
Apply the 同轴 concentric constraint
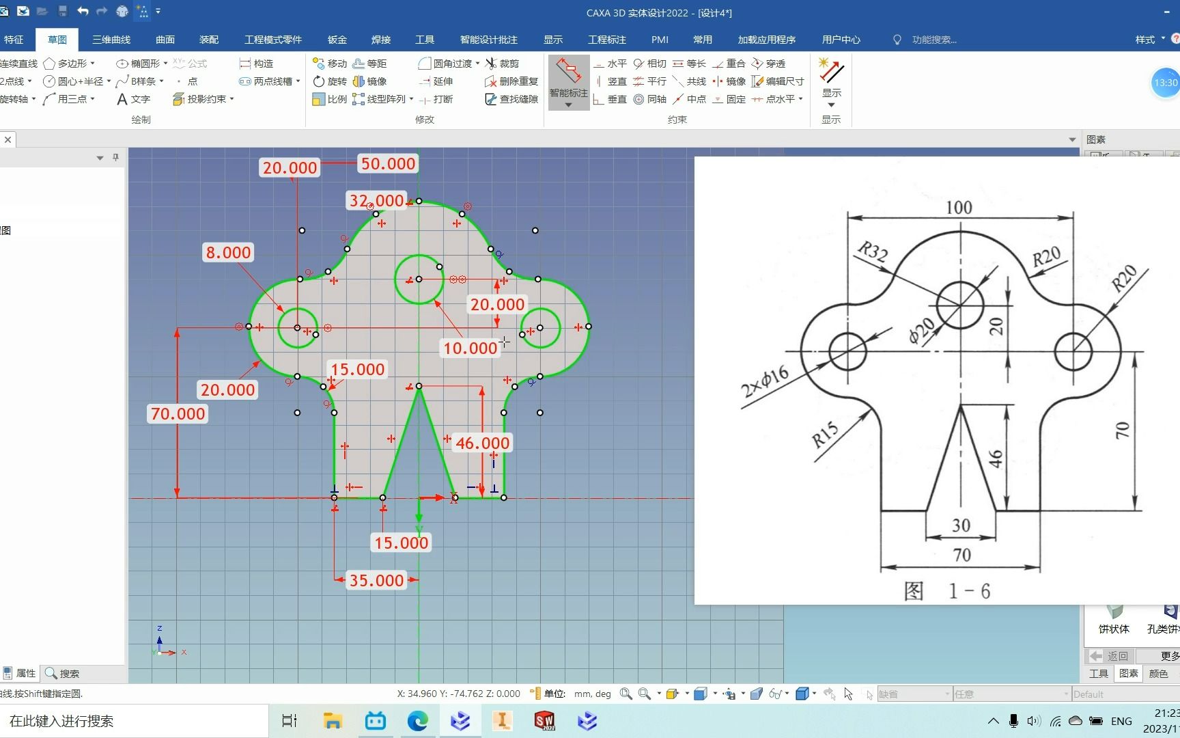pyautogui.click(x=649, y=99)
